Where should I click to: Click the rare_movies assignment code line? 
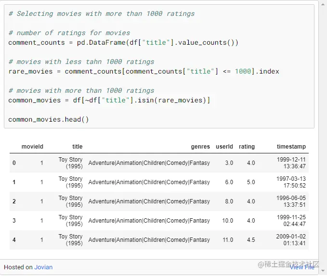[144, 71]
